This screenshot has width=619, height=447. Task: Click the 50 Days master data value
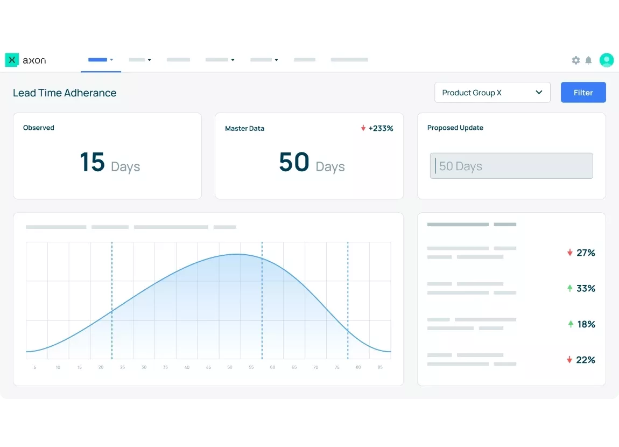coord(312,162)
